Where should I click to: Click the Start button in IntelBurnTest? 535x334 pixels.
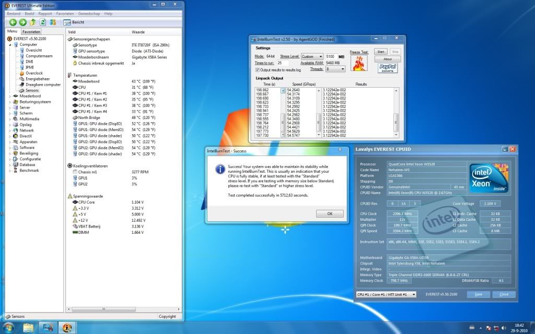click(x=381, y=52)
